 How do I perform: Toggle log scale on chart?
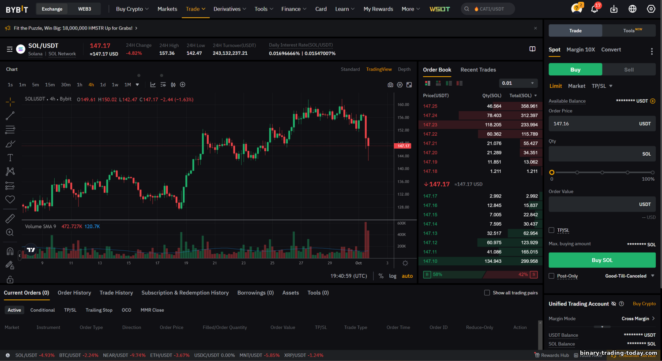click(x=393, y=276)
